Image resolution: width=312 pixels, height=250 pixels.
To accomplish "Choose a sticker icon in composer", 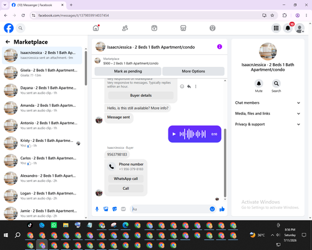I will pyautogui.click(x=115, y=209).
